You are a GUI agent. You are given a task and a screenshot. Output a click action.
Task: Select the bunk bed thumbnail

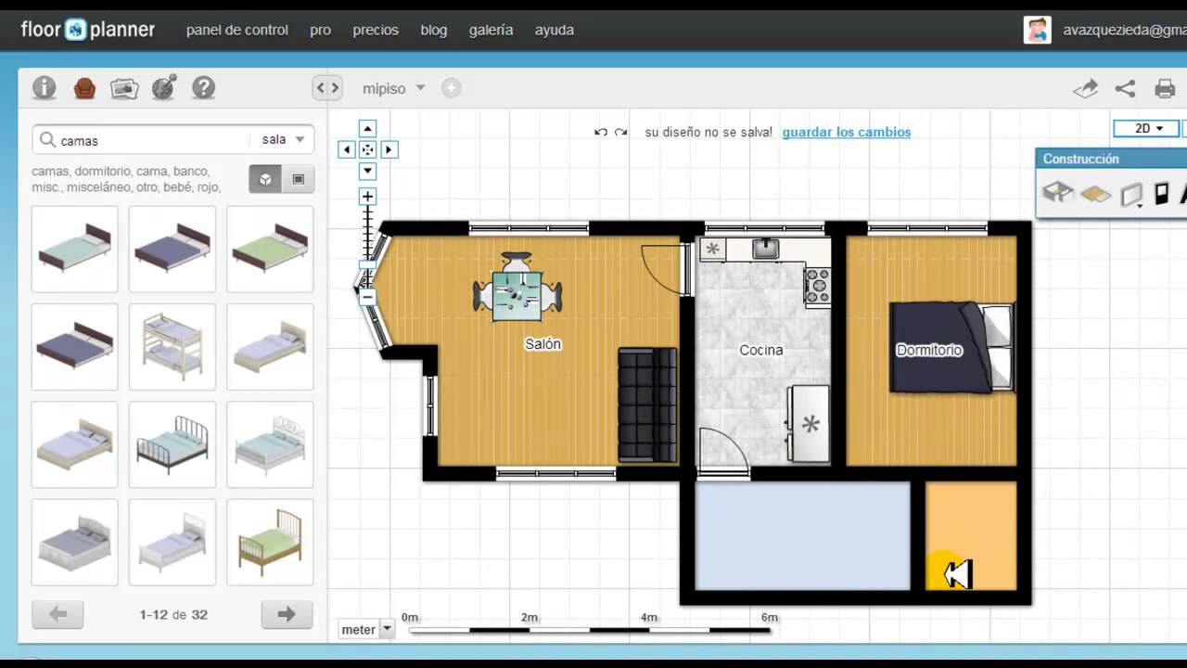(x=172, y=346)
